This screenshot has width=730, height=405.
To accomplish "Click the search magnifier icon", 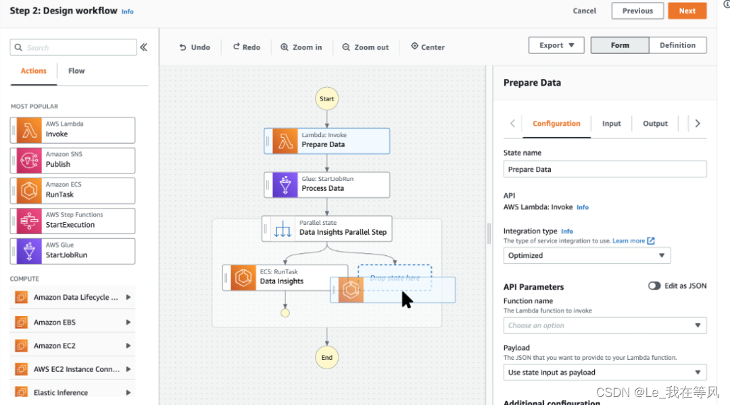I will [x=18, y=47].
